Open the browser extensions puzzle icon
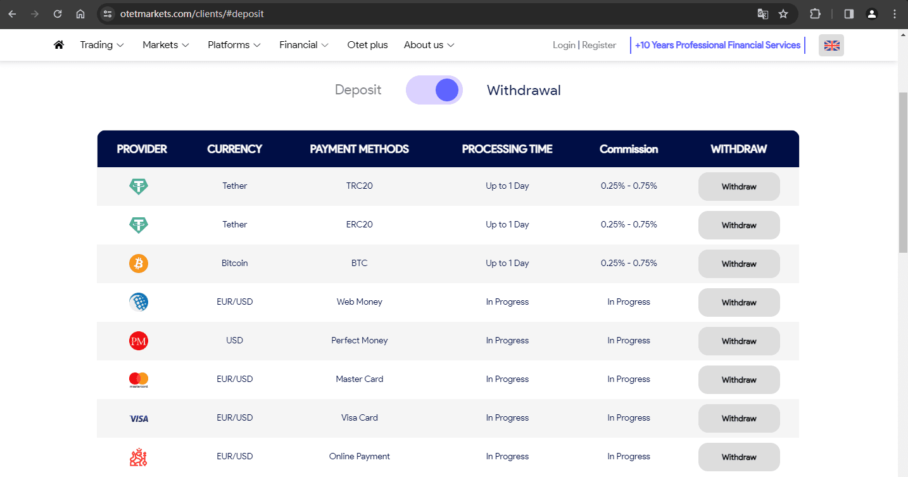908x477 pixels. coord(816,14)
